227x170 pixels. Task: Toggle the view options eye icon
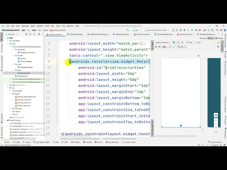point(156,47)
